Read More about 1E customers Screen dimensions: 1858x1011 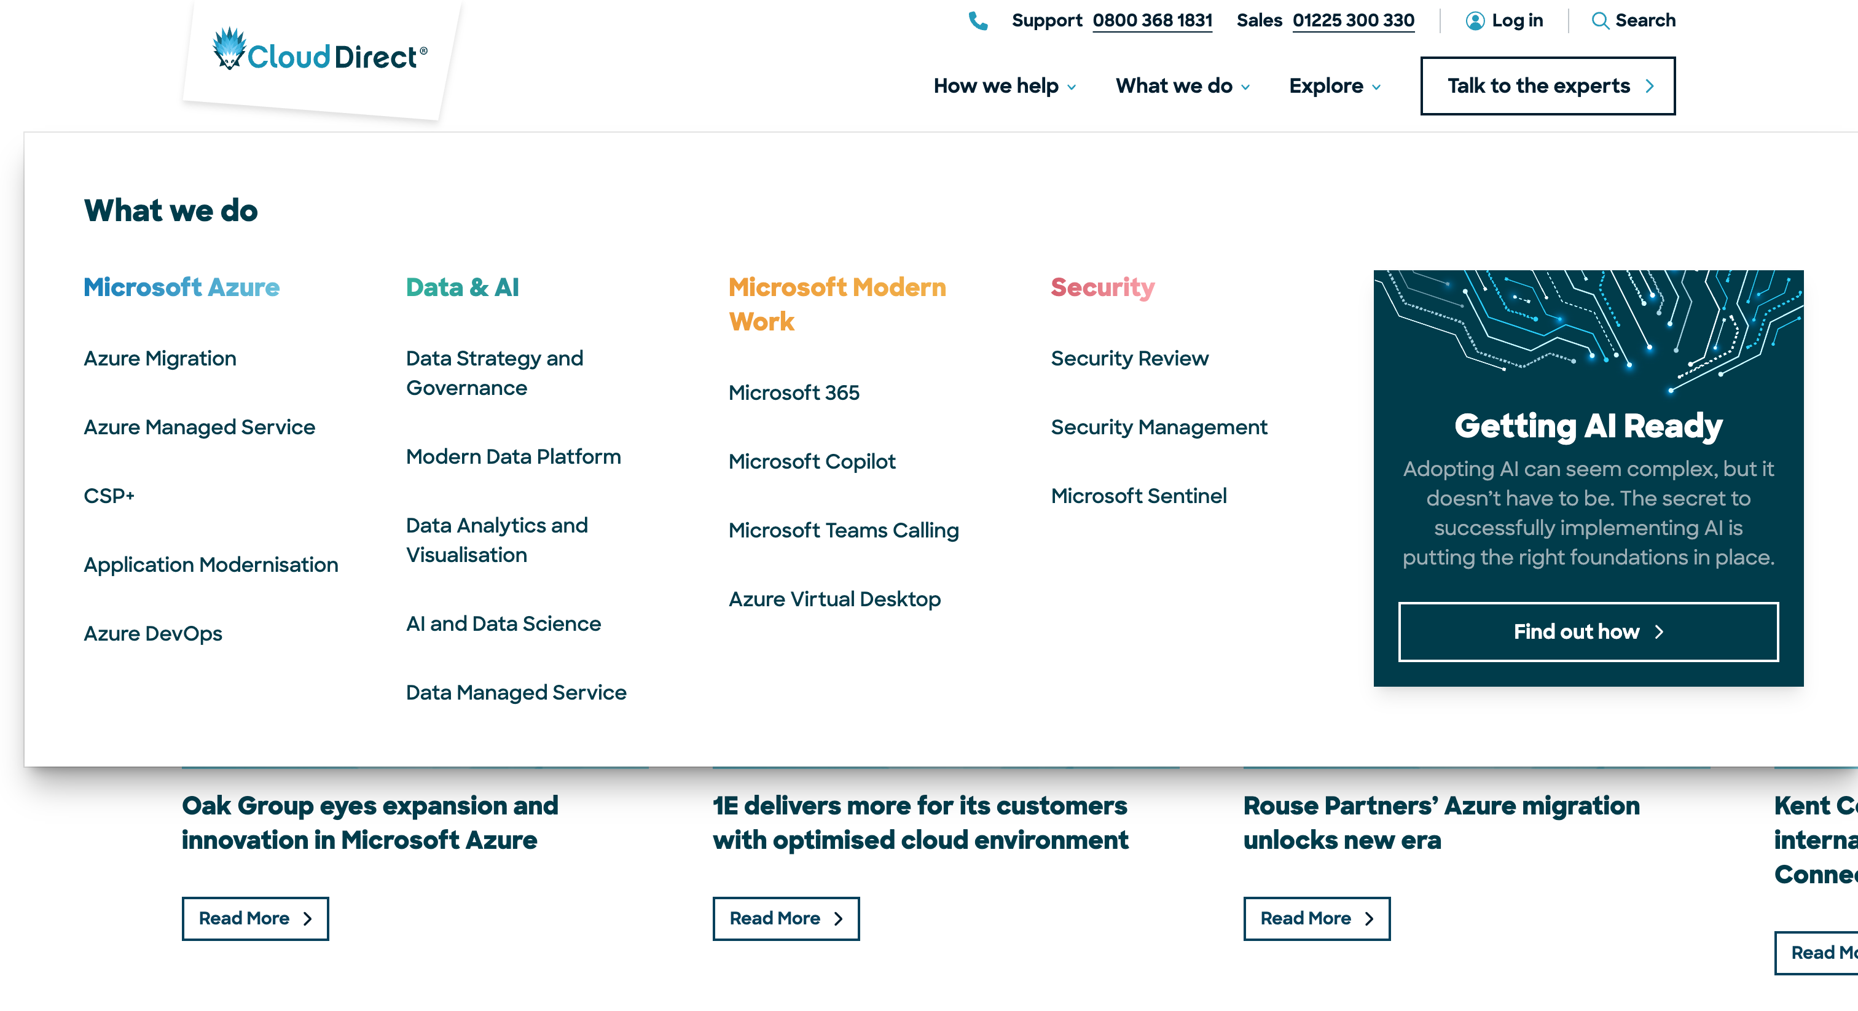point(786,919)
